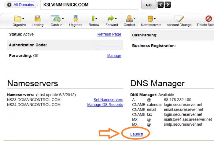
Task: Click the GO button
Action: click(x=149, y=5)
